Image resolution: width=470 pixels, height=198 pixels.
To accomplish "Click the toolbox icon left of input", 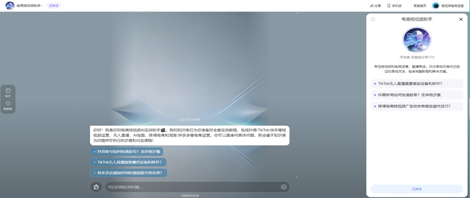I will [96, 187].
